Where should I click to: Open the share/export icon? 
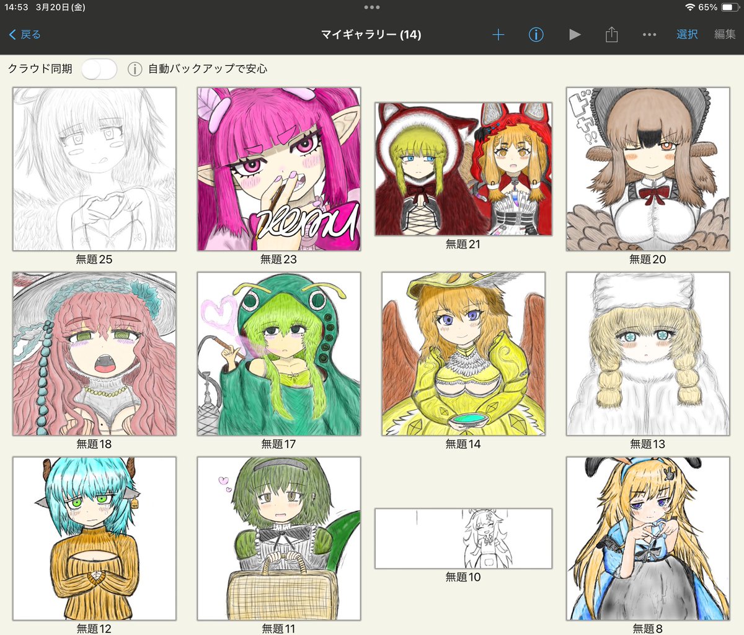pos(611,34)
